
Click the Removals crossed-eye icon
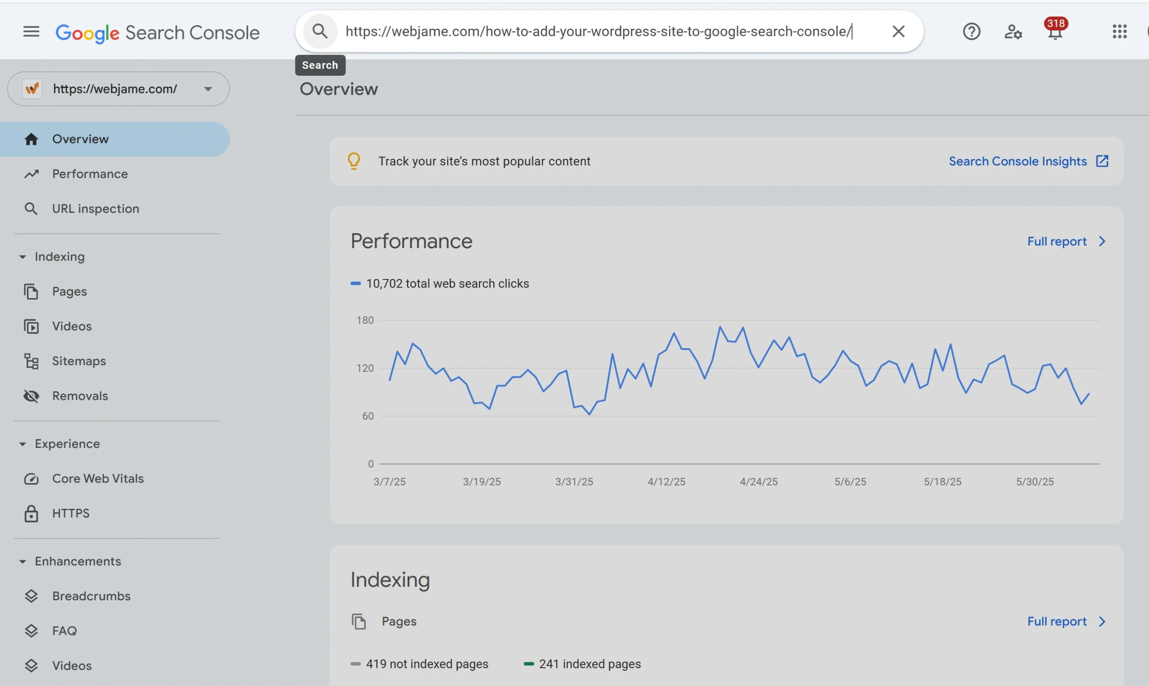point(31,396)
